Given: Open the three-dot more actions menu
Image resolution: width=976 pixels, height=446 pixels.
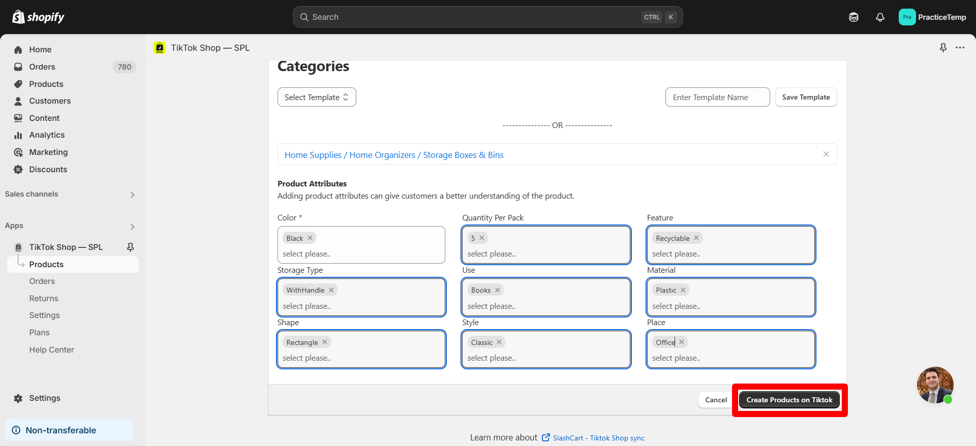Looking at the screenshot, I should click(x=960, y=48).
